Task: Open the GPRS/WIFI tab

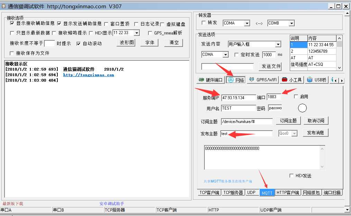Action: coord(263,80)
